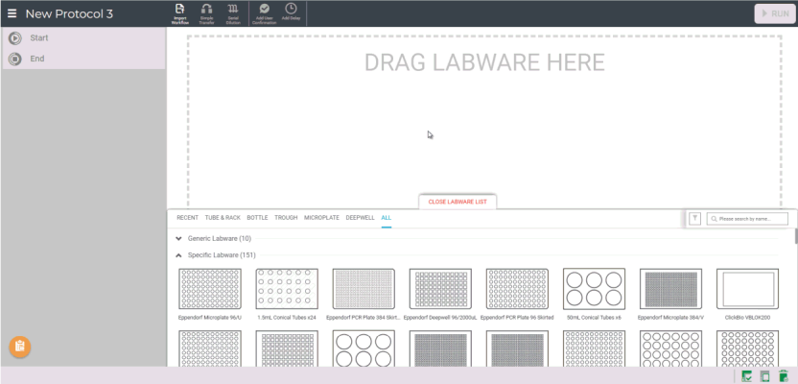
Task: Switch to the TROUGH tab
Action: 286,218
